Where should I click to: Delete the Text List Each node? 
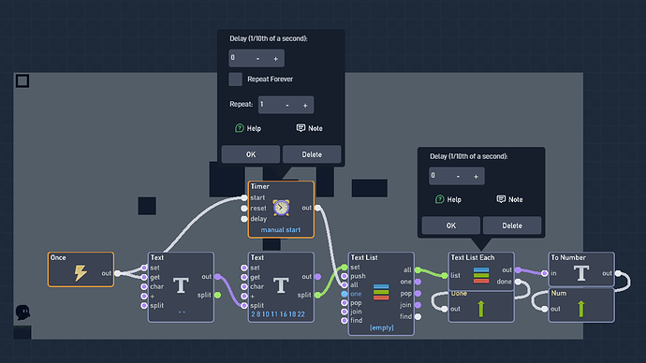point(512,225)
